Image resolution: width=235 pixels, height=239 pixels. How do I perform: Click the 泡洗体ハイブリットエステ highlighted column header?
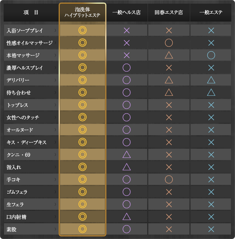point(82,12)
